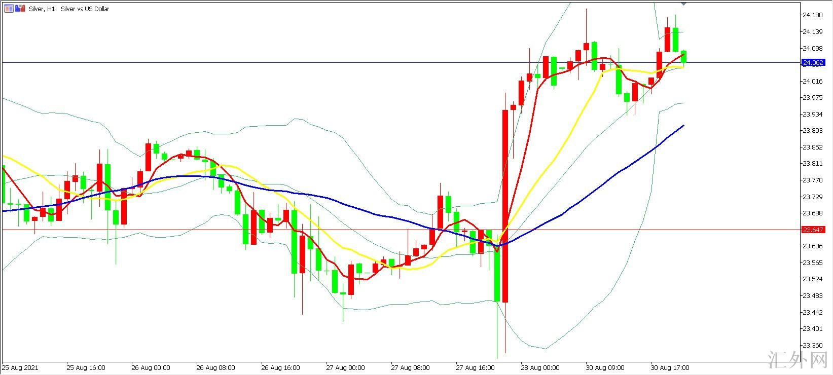Click the 23.770 price on the scale

point(812,180)
